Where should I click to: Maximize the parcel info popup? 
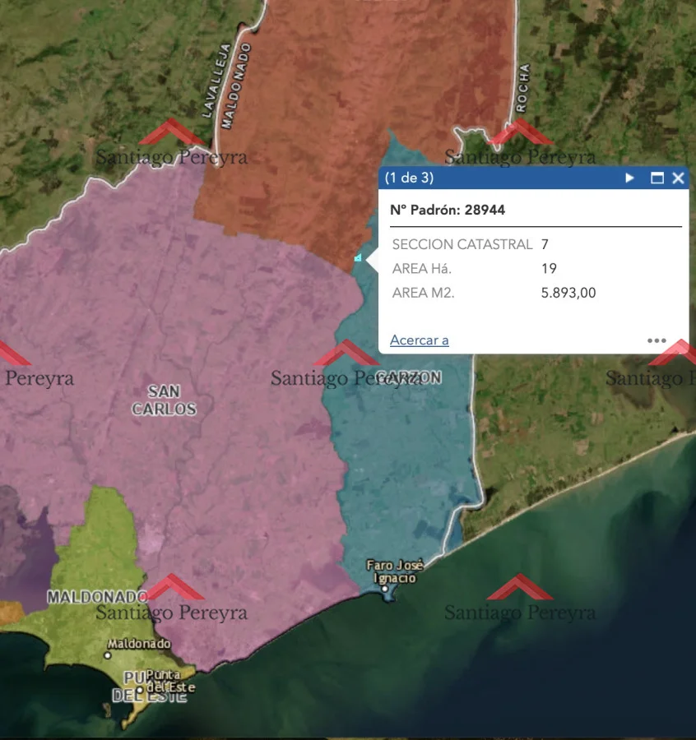[x=657, y=178]
